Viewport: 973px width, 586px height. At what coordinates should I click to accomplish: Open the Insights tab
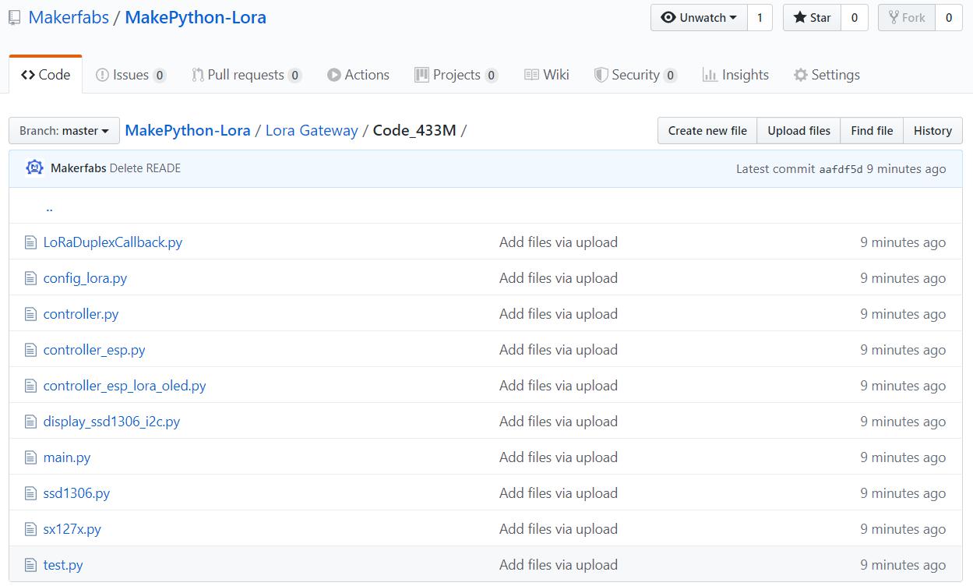[x=735, y=75]
